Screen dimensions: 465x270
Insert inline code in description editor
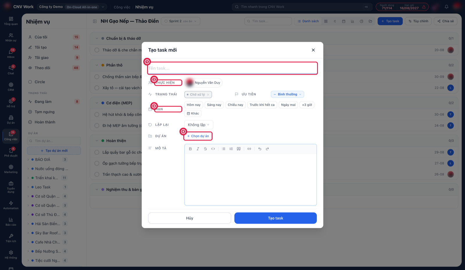[x=213, y=149]
